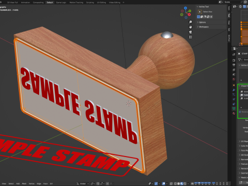
Task: Click the STAMP object name in properties
Action: point(244,54)
